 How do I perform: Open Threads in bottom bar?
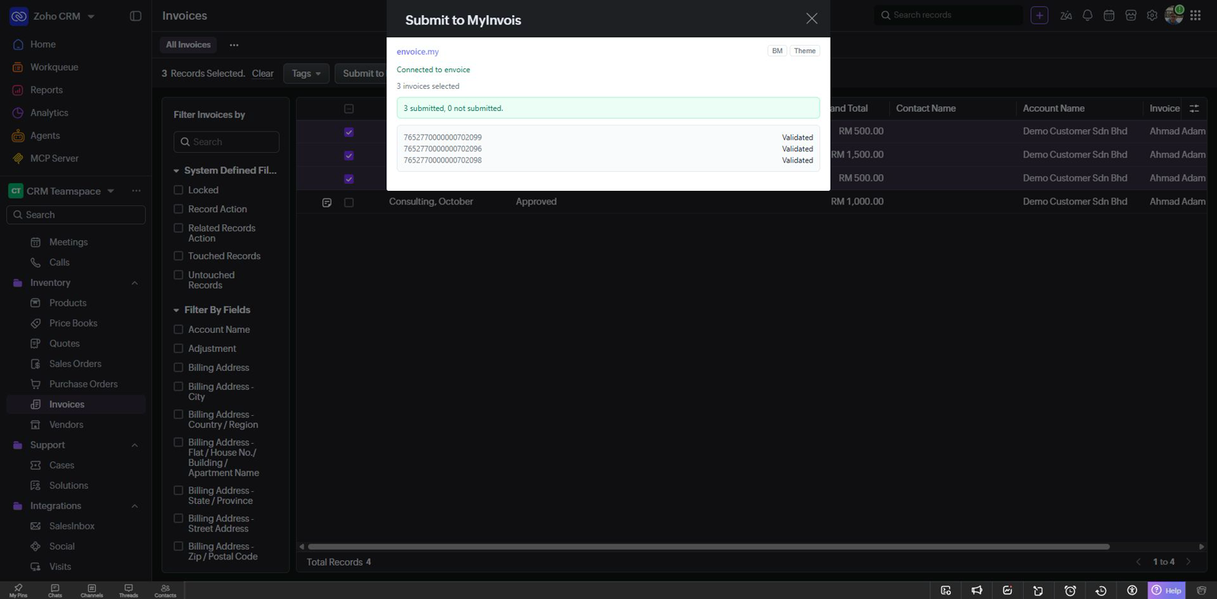tap(129, 591)
